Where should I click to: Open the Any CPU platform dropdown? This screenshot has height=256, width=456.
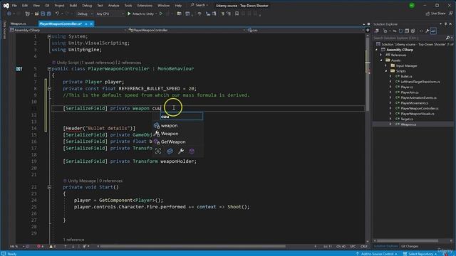[110, 14]
